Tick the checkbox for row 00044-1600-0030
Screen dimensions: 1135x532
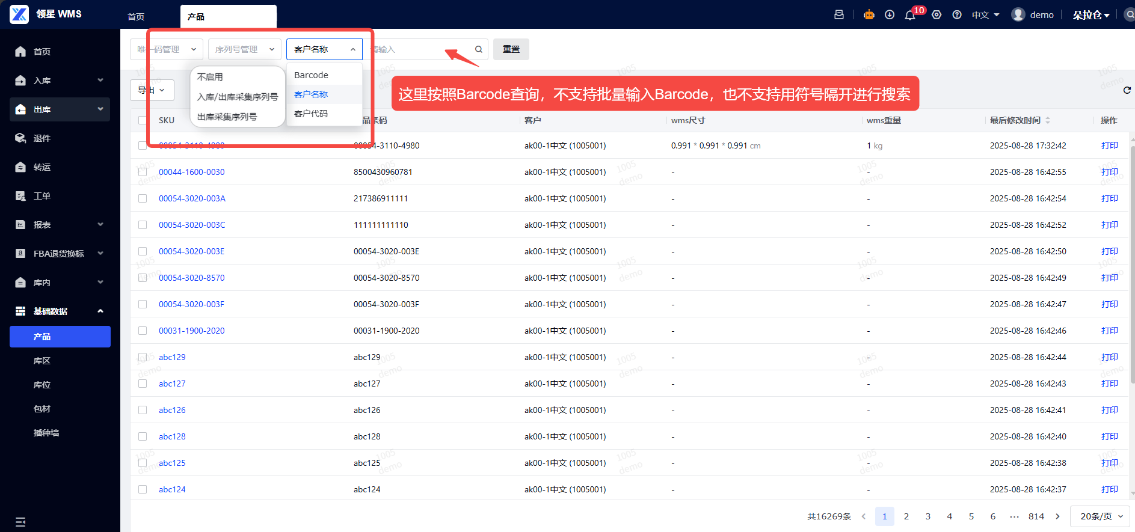(143, 172)
